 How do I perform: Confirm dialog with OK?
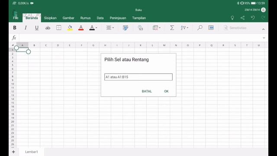click(166, 91)
